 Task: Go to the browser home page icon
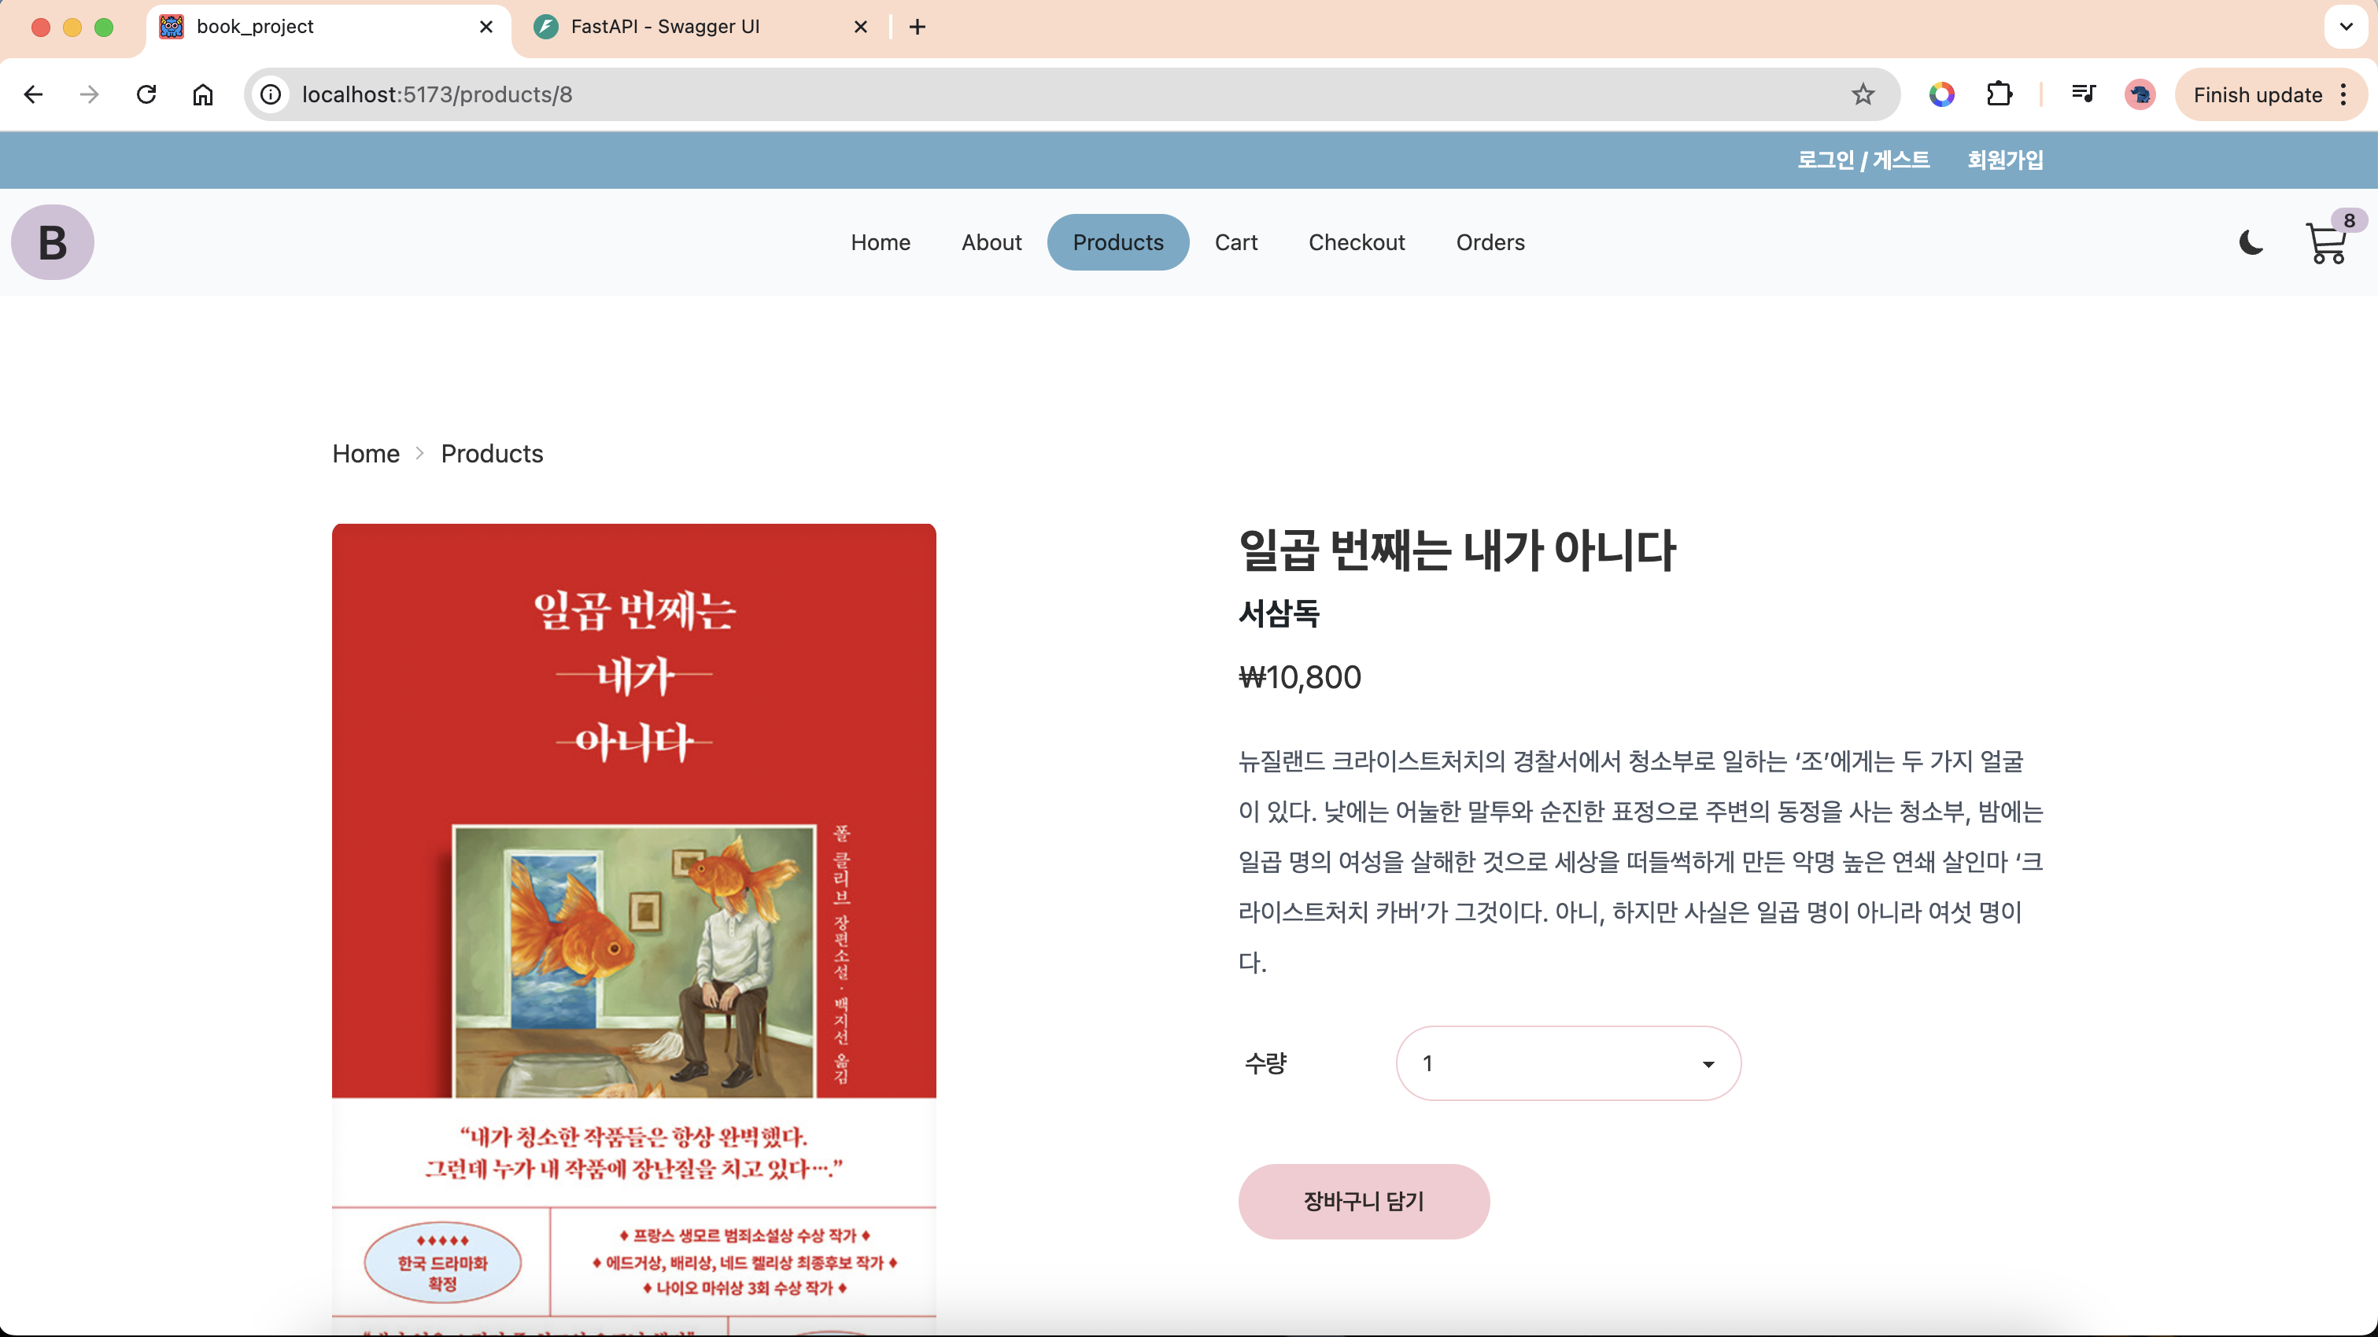202,94
